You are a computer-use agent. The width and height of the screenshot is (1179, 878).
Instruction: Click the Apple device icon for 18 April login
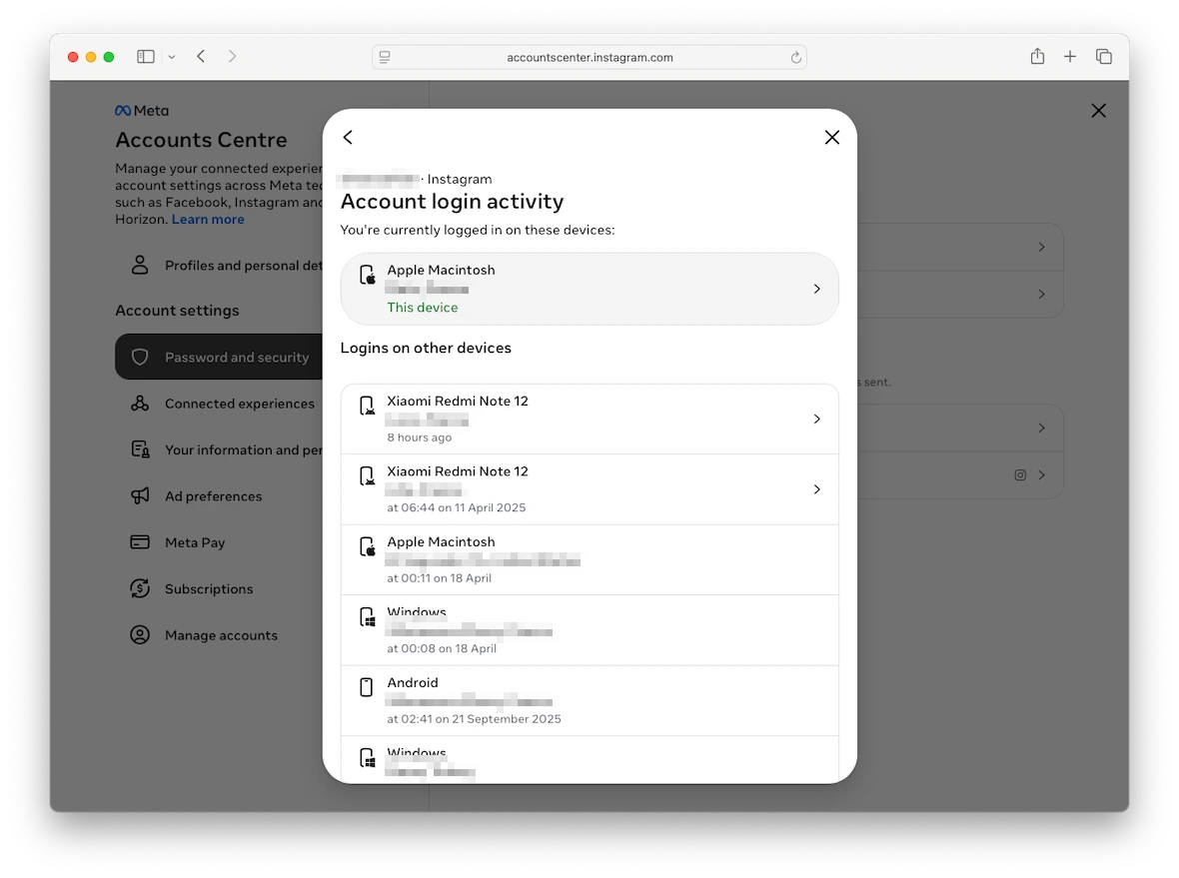tap(367, 546)
